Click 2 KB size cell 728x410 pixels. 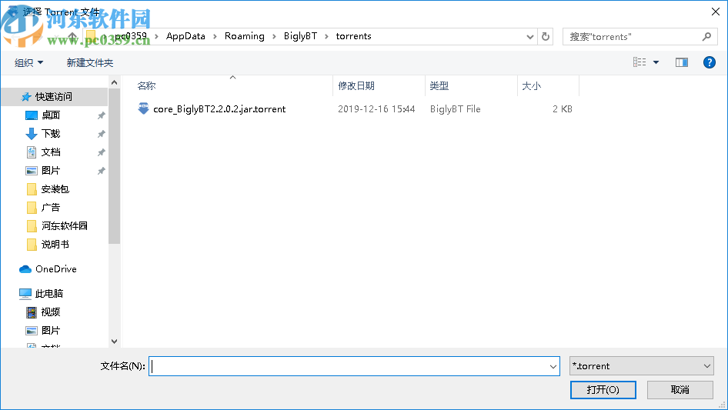(x=563, y=109)
